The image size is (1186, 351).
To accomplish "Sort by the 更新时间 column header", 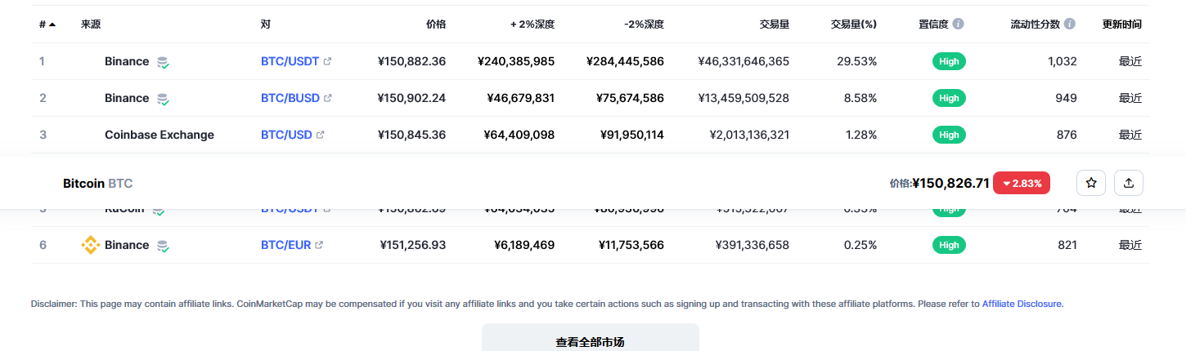I will tap(1121, 24).
